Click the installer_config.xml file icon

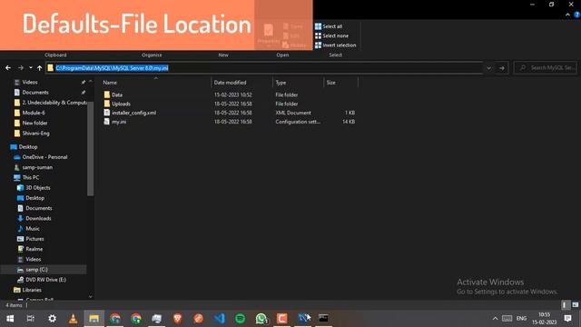point(107,113)
